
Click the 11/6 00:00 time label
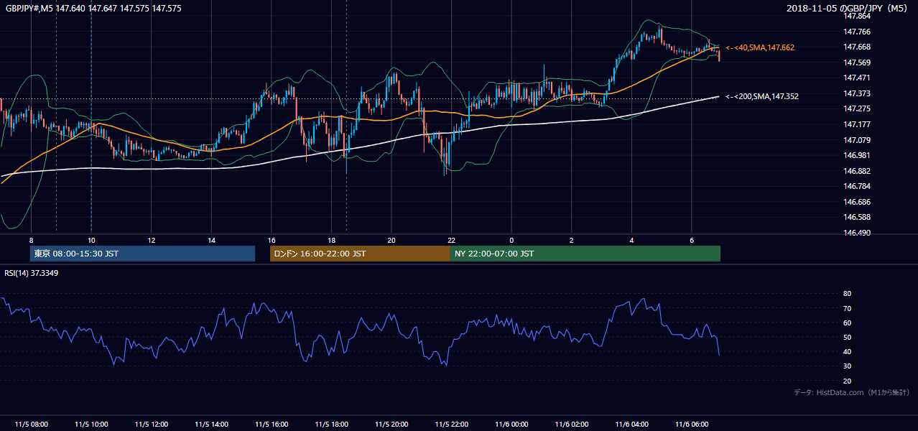pyautogui.click(x=511, y=425)
